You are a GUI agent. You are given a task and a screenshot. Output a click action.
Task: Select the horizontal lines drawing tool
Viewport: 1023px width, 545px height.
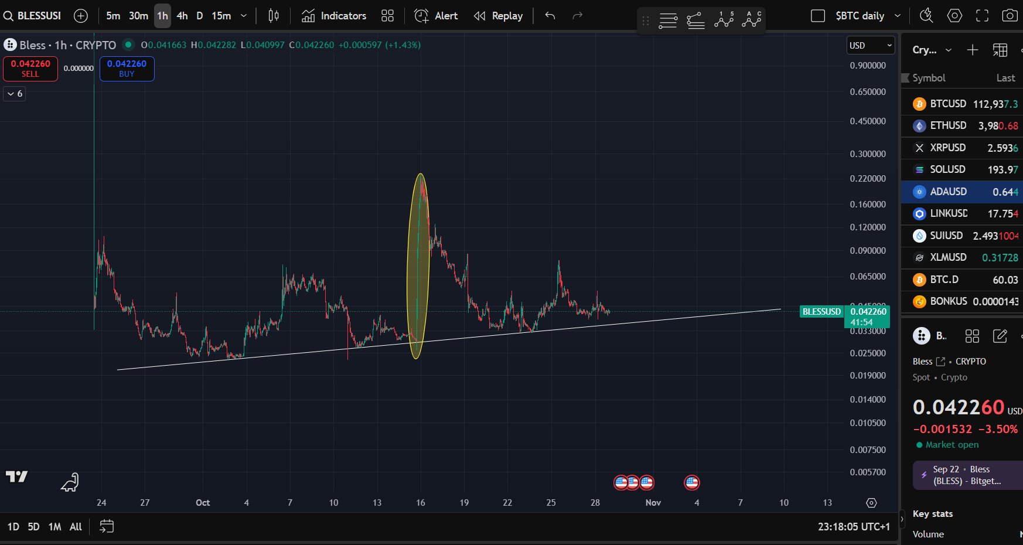(x=668, y=21)
